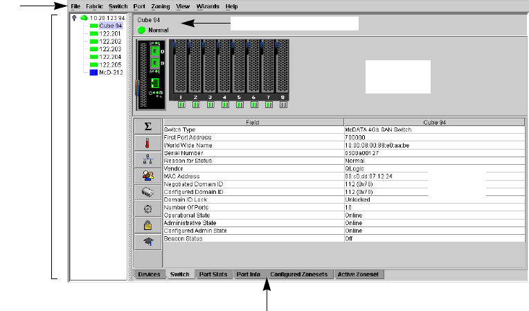Switch to the Port Stats tab
Screen dimensions: 529x311
pos(213,275)
